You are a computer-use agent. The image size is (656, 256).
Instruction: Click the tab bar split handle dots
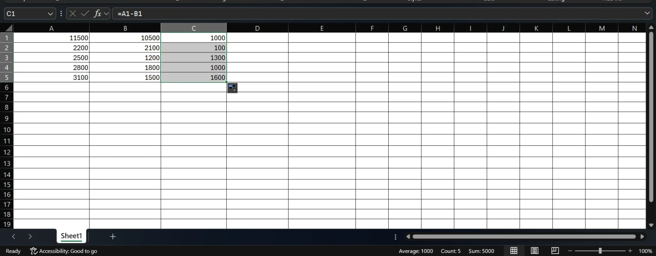pyautogui.click(x=395, y=237)
